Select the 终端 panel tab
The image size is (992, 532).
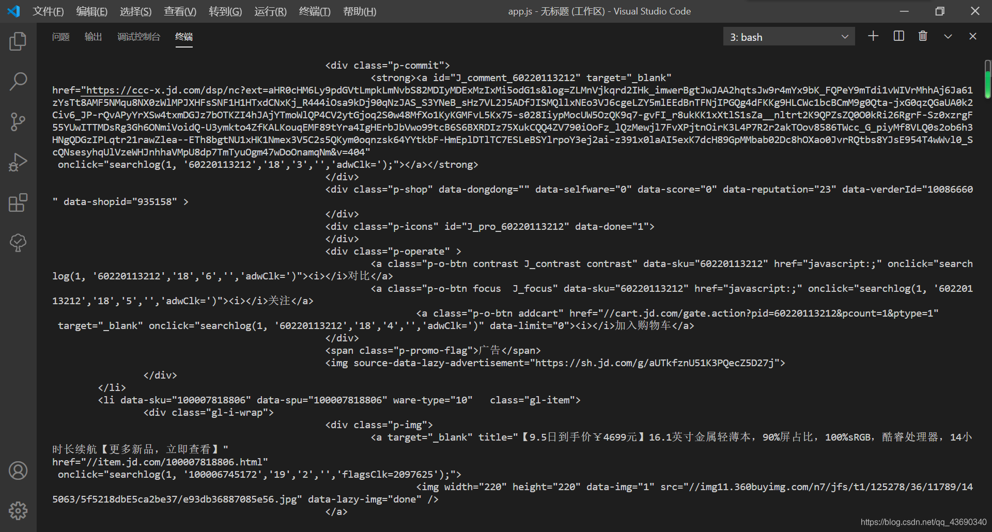click(x=184, y=37)
